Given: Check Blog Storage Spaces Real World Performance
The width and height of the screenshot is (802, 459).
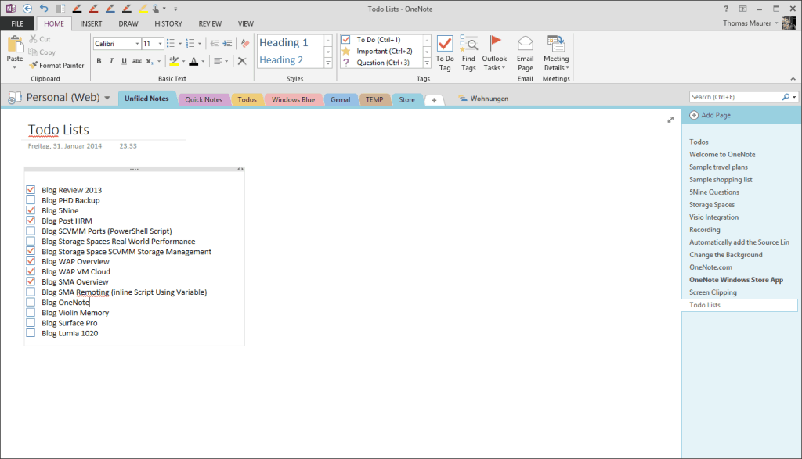Looking at the screenshot, I should 31,241.
